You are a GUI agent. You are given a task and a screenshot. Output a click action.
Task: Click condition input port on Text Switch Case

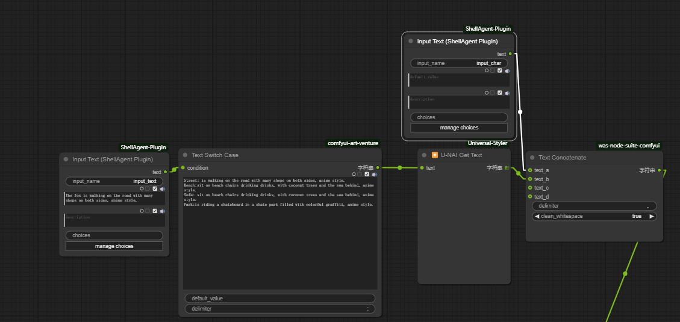[182, 168]
